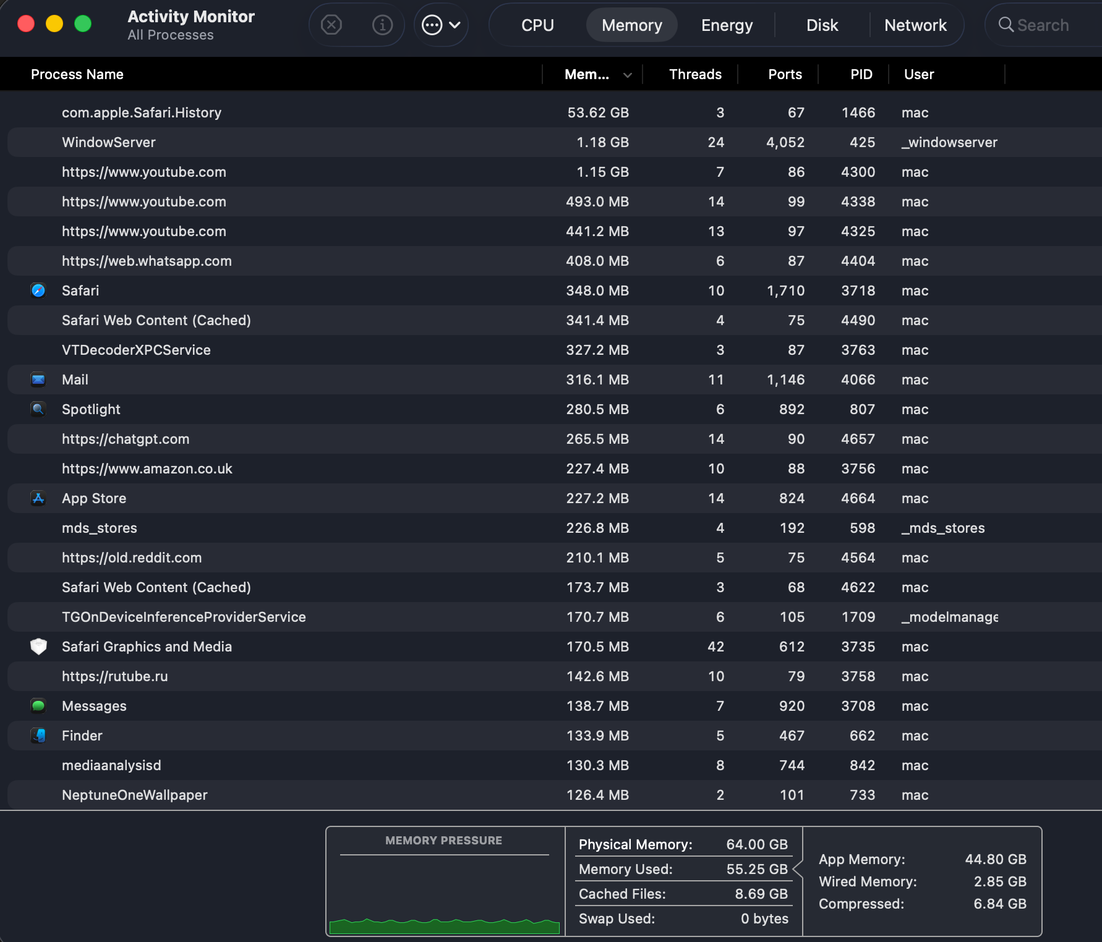Open the Energy tab
This screenshot has height=942, width=1102.
coord(727,25)
